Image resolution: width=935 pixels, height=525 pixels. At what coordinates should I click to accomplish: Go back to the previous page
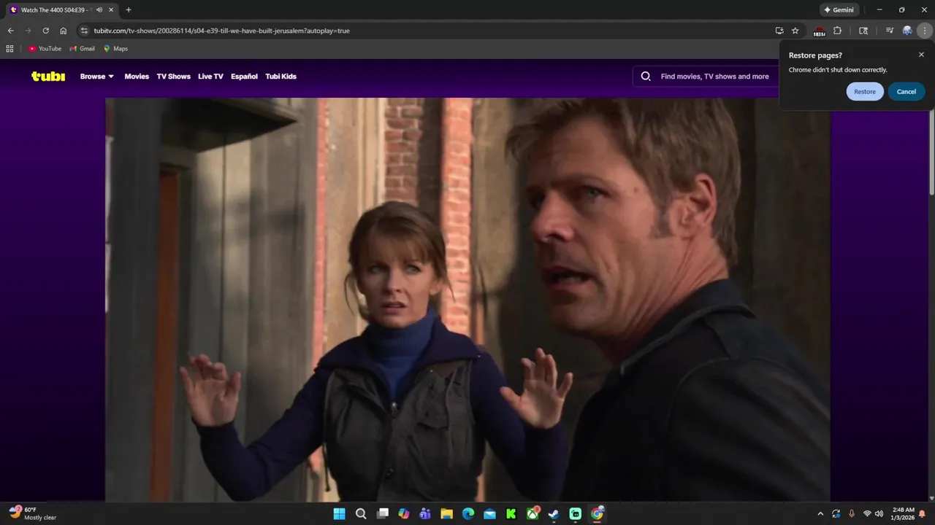tap(10, 31)
